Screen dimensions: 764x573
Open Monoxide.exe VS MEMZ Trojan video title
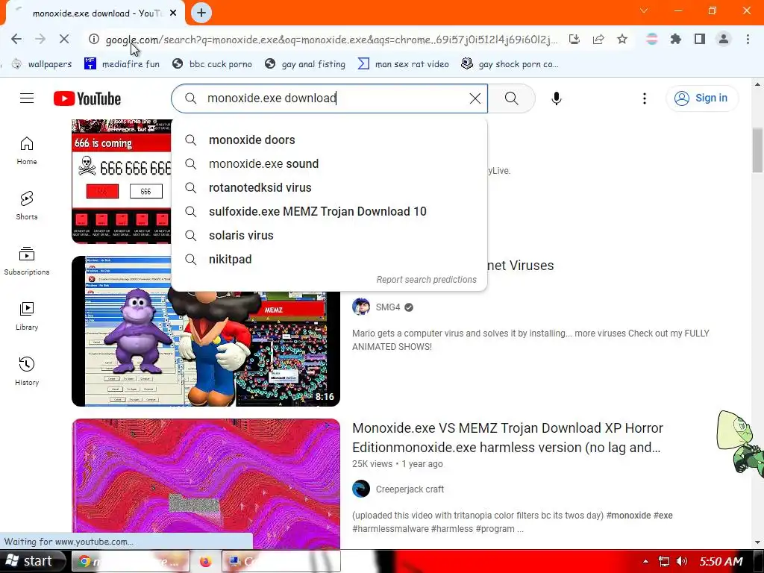pos(507,437)
